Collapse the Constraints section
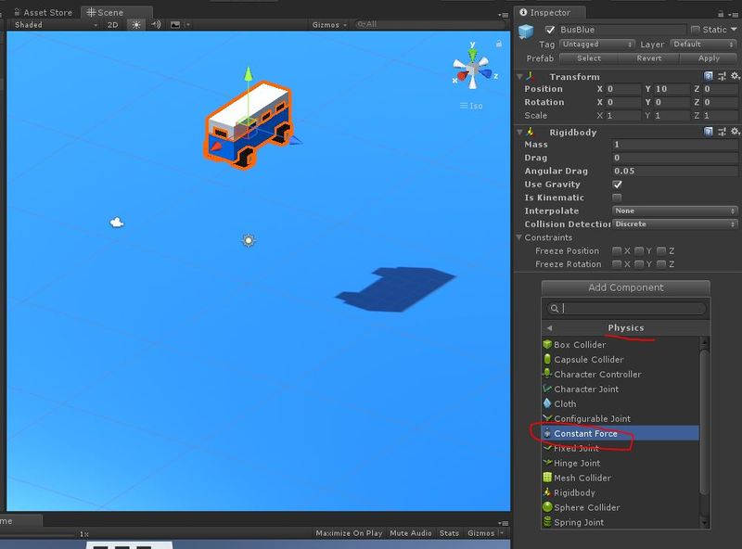 coord(519,237)
